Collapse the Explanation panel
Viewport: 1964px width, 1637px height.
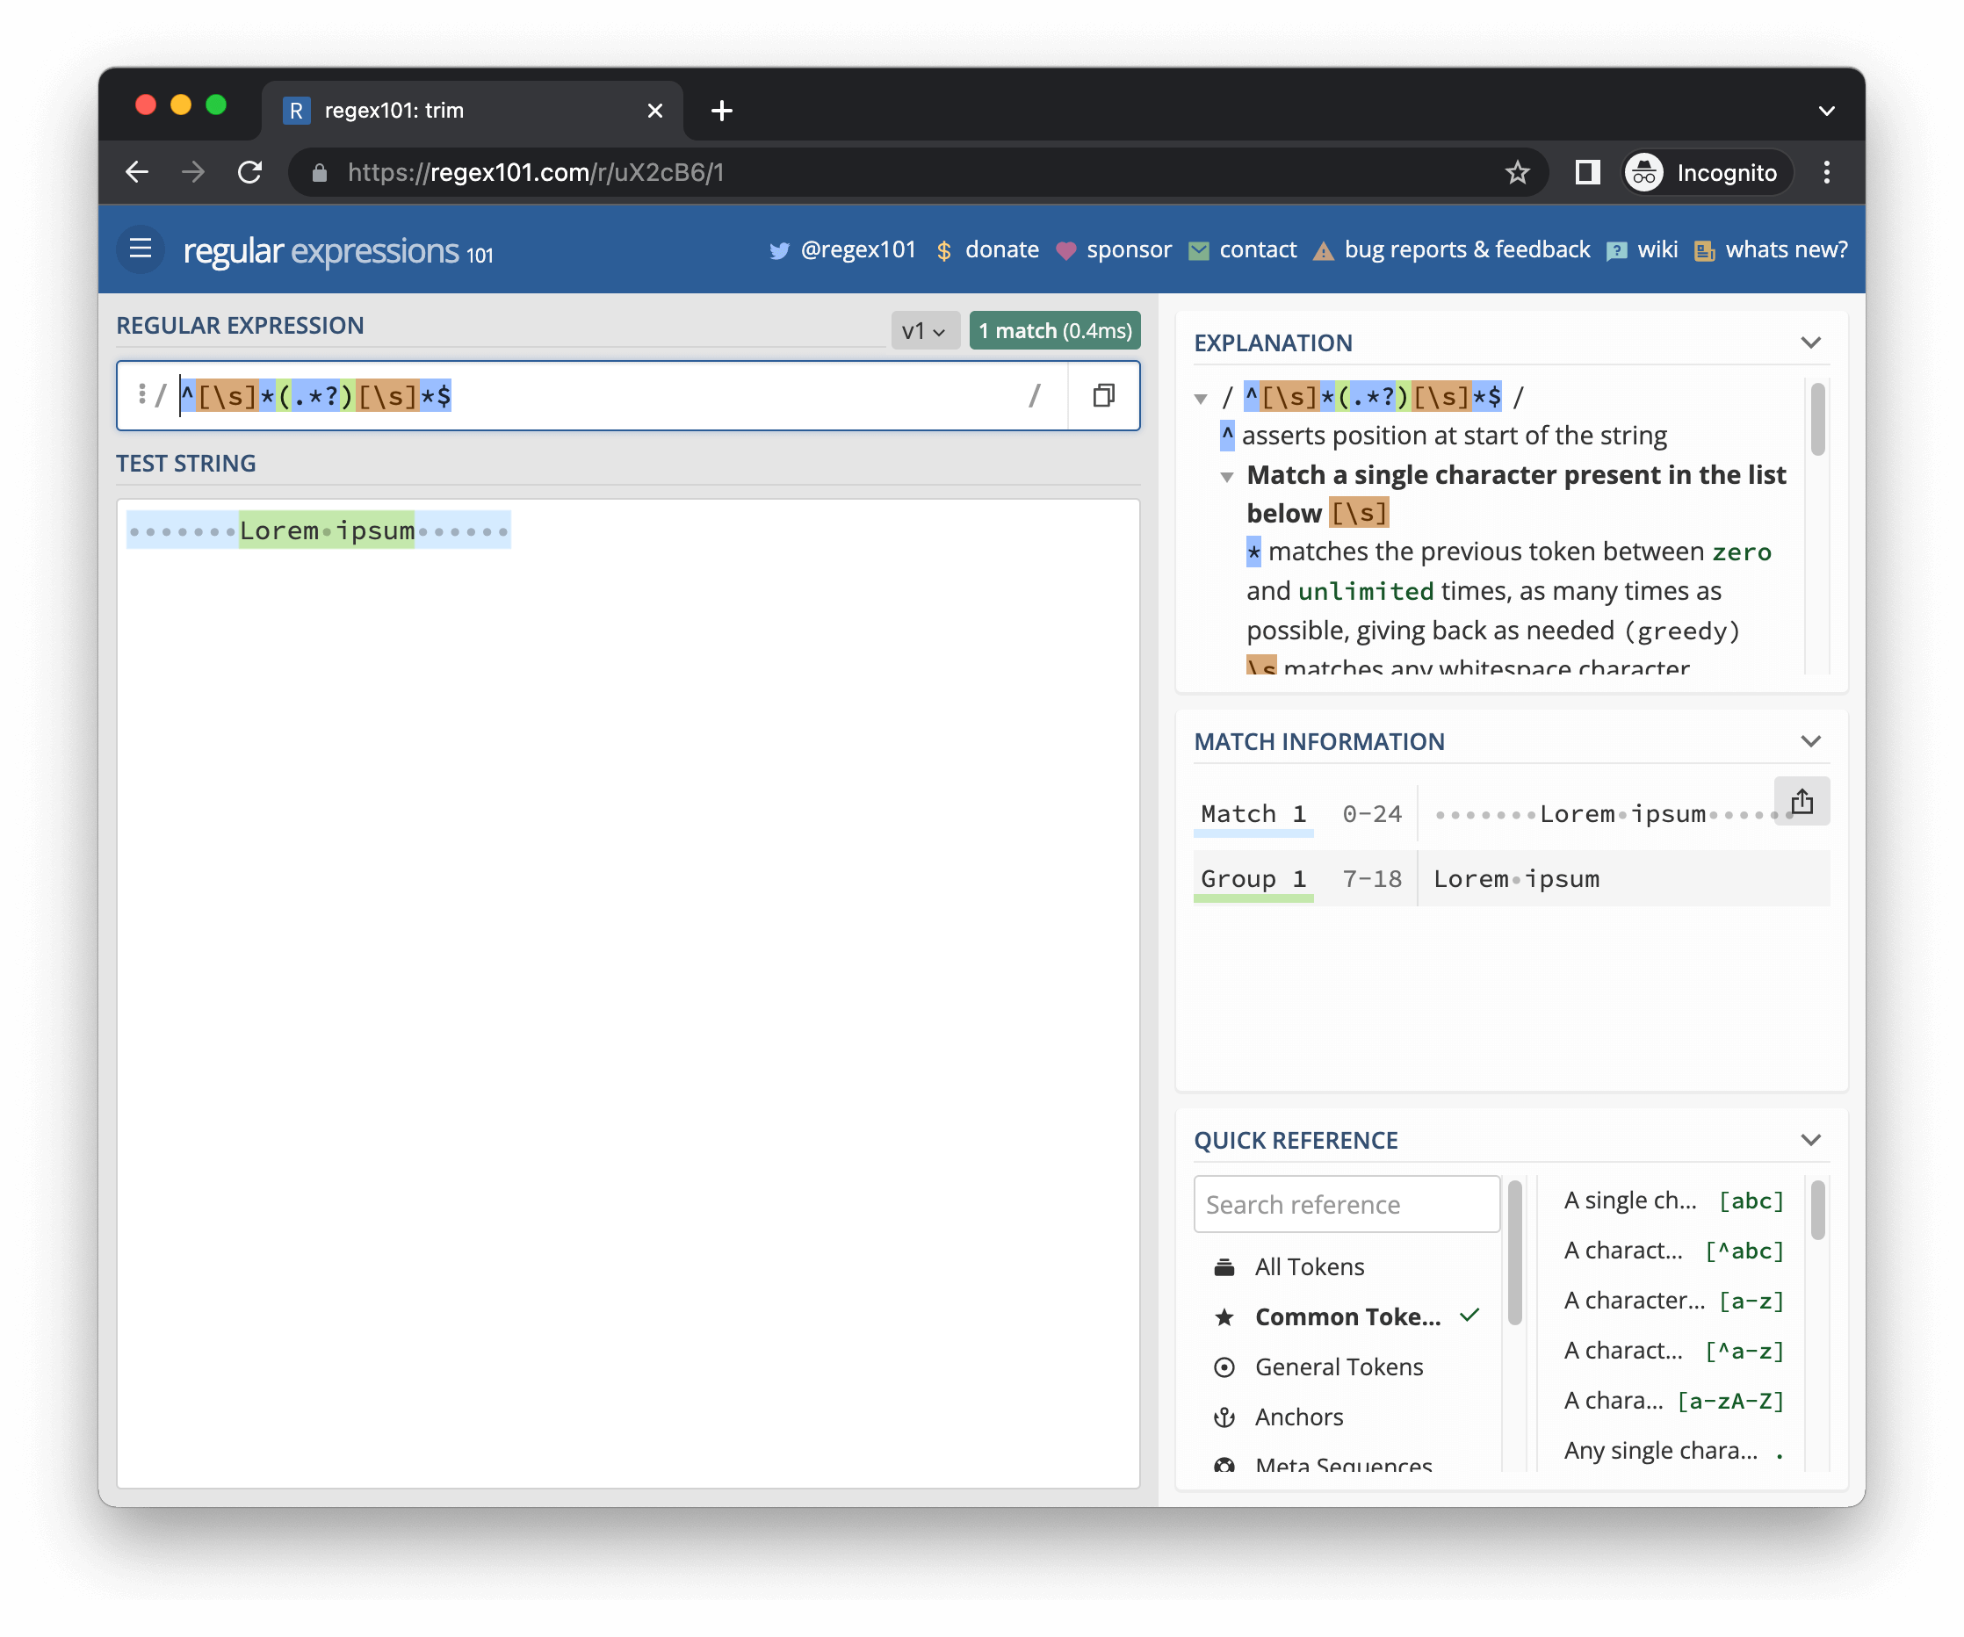point(1810,343)
